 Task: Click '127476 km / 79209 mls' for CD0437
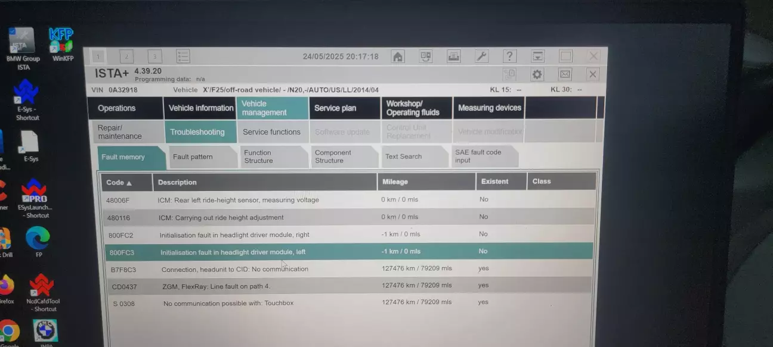tap(417, 286)
